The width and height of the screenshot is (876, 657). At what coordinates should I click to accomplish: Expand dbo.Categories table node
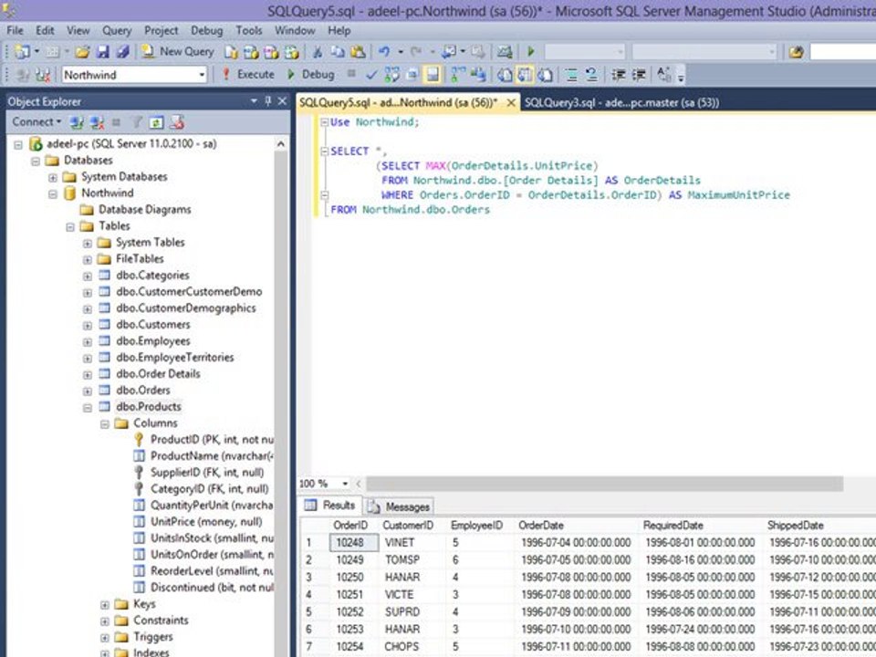(88, 276)
